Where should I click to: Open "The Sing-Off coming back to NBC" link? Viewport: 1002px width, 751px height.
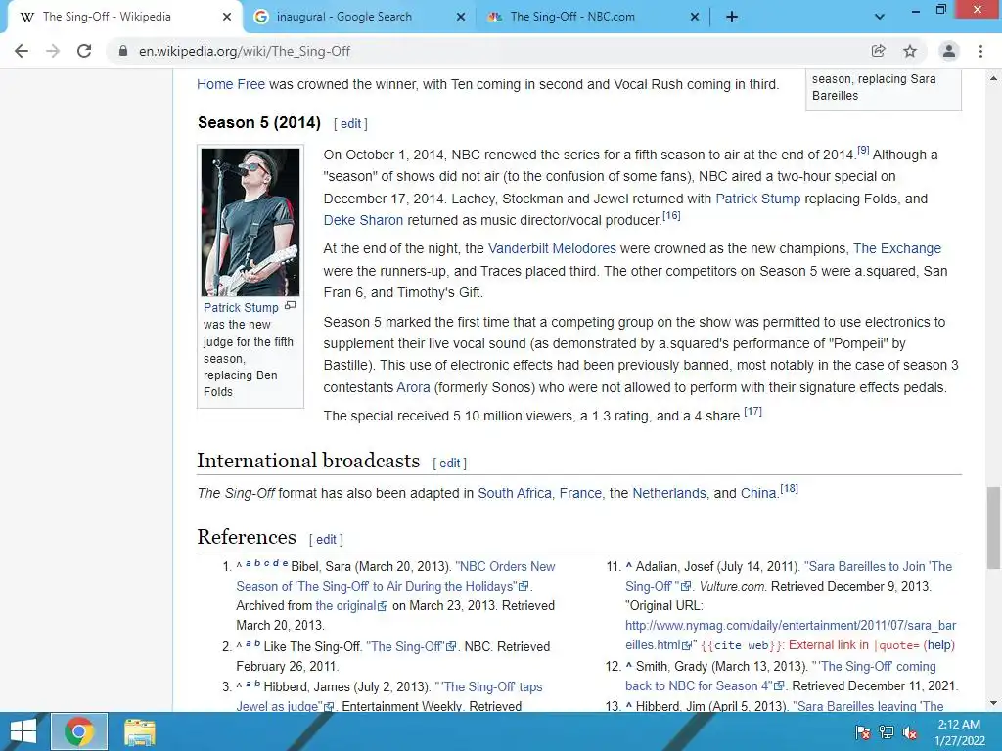coord(781,677)
